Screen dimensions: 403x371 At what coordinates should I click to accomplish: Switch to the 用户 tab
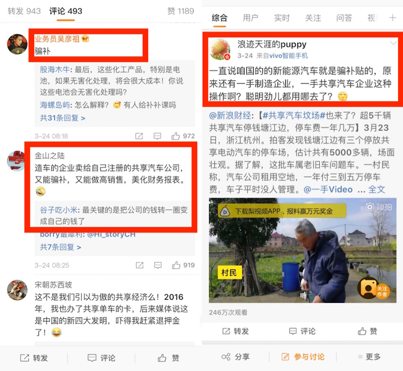tap(251, 18)
